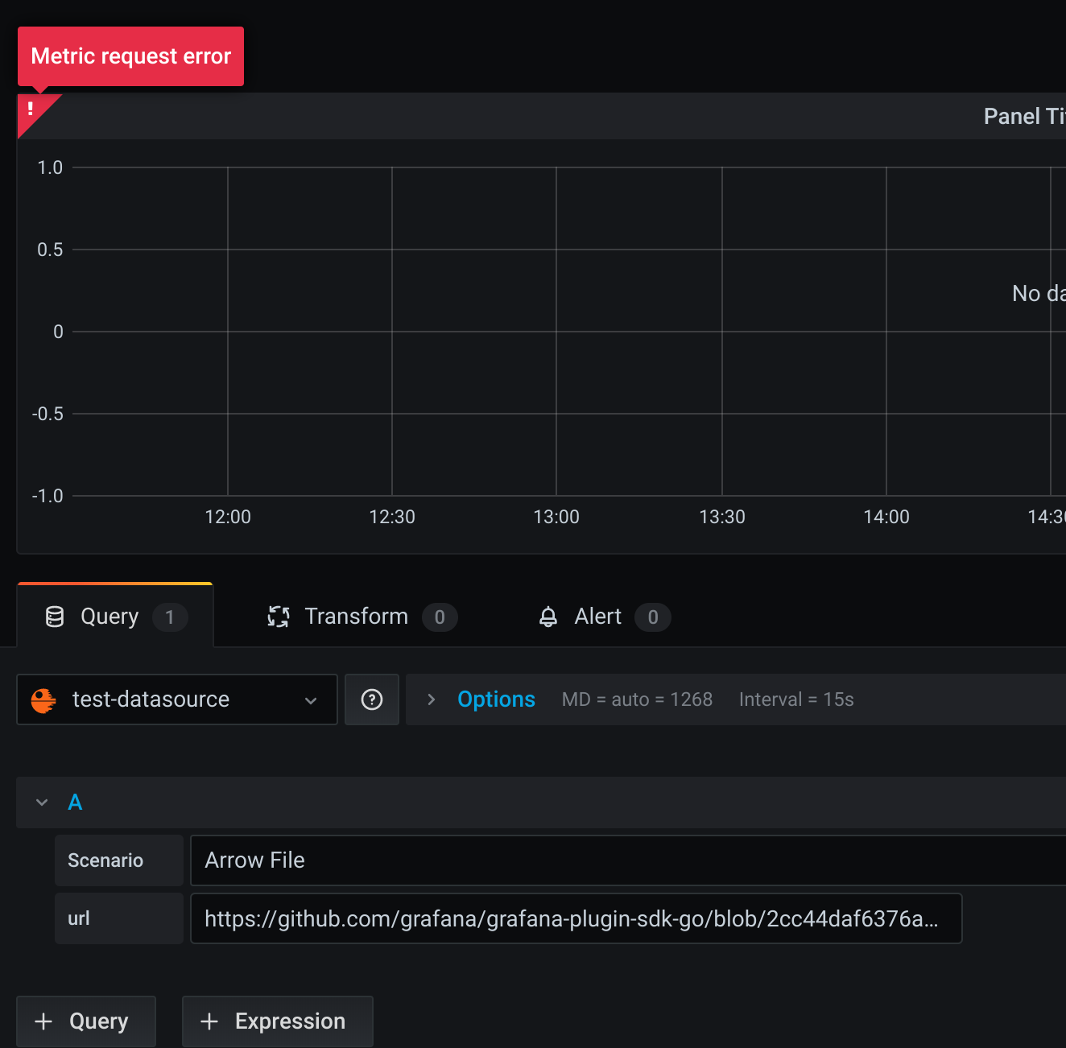Click the plus icon on the Query button

(43, 1021)
